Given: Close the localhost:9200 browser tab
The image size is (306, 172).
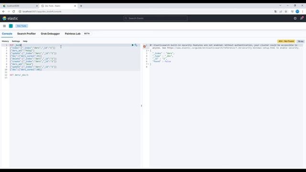Looking at the screenshot, I should tap(37, 6).
